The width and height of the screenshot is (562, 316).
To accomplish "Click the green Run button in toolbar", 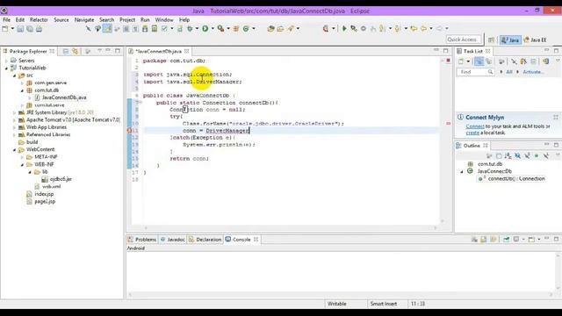I will point(205,29).
